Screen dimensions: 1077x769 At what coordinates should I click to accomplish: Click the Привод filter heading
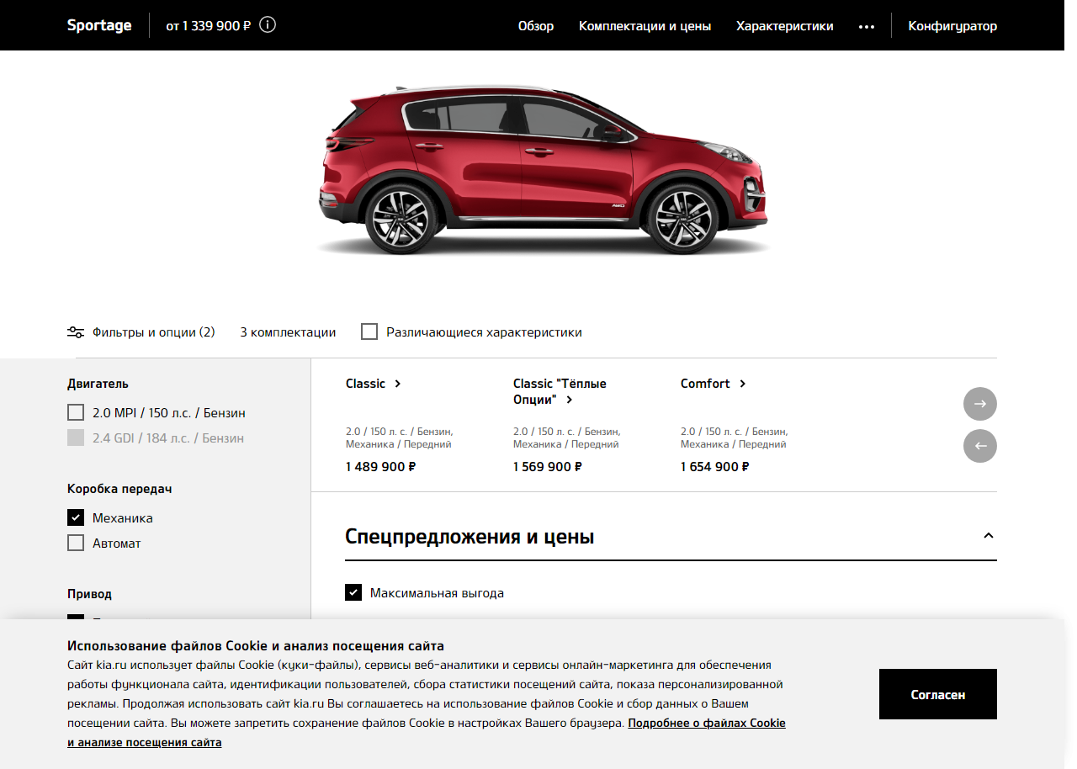[89, 594]
